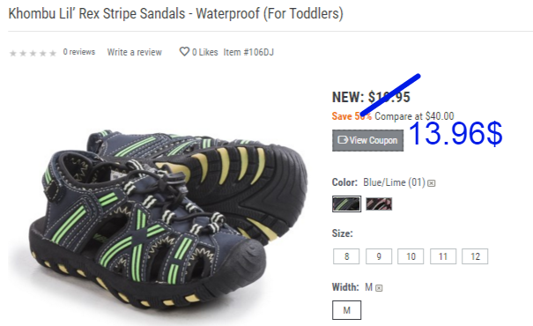
Task: Open the View Coupon button
Action: click(367, 140)
